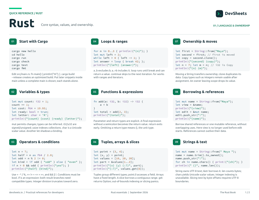
Task: Click the 09 section number badge
Action: coord(176,142)
